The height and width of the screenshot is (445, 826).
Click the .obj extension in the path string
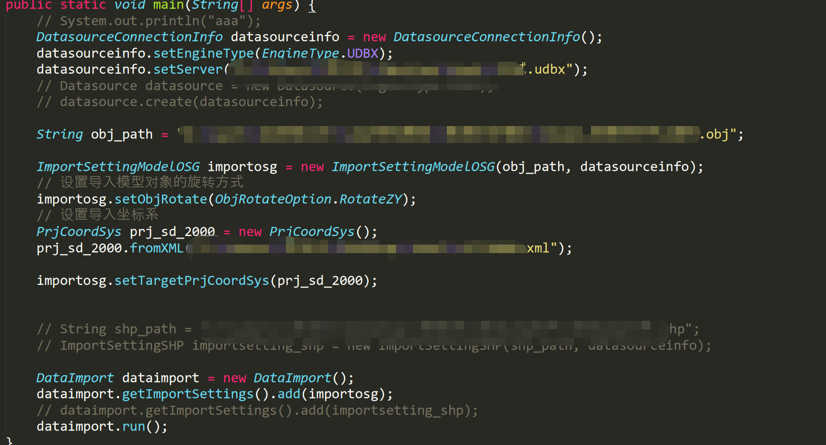click(717, 135)
